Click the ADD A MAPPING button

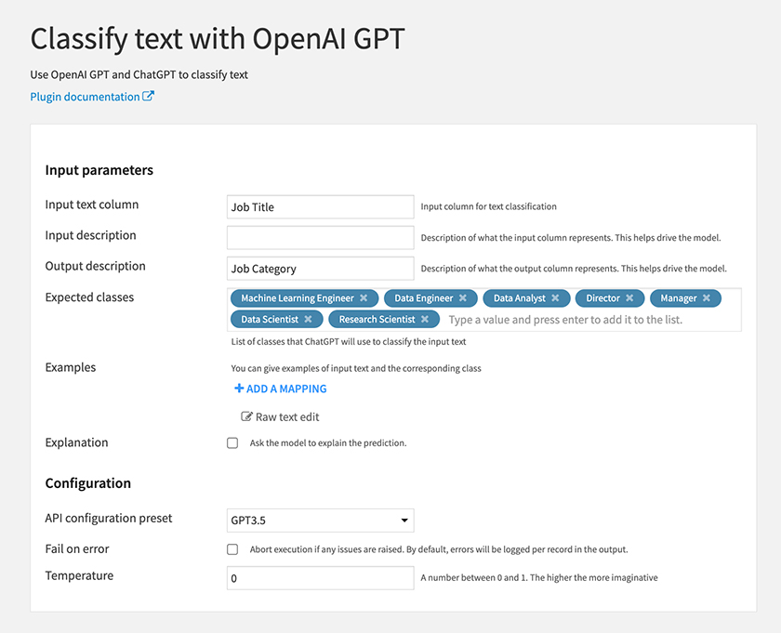[x=281, y=389]
